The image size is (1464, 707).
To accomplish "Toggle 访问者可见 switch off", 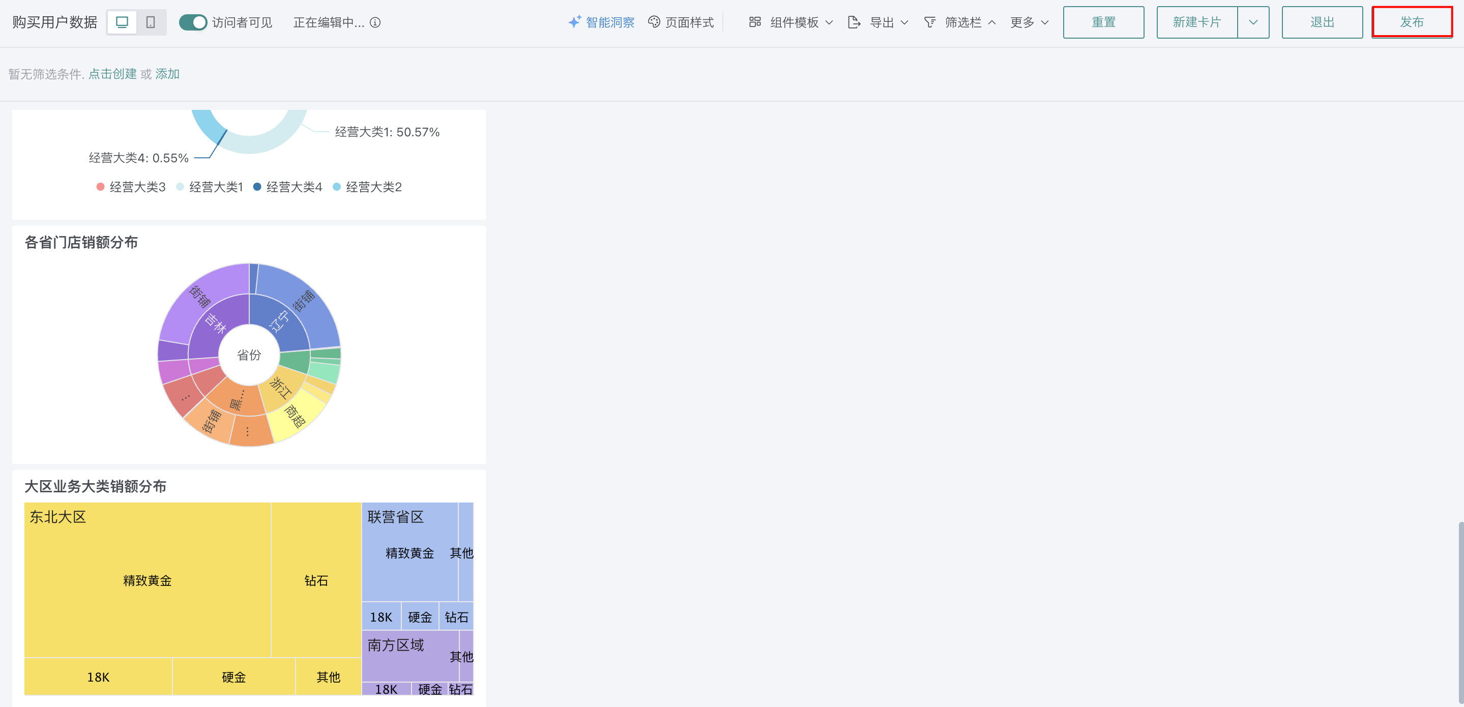I will (193, 22).
